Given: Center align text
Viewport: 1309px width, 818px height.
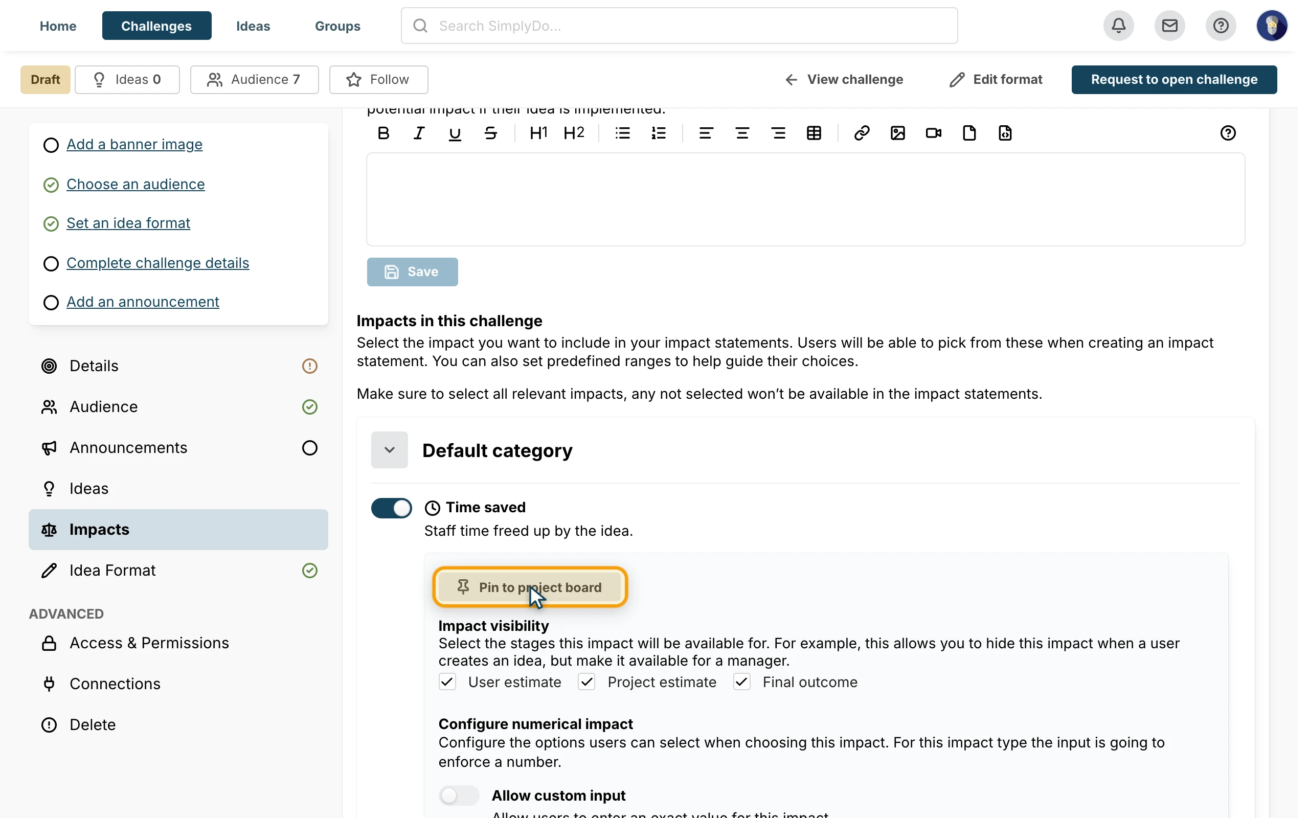Looking at the screenshot, I should click(x=742, y=133).
